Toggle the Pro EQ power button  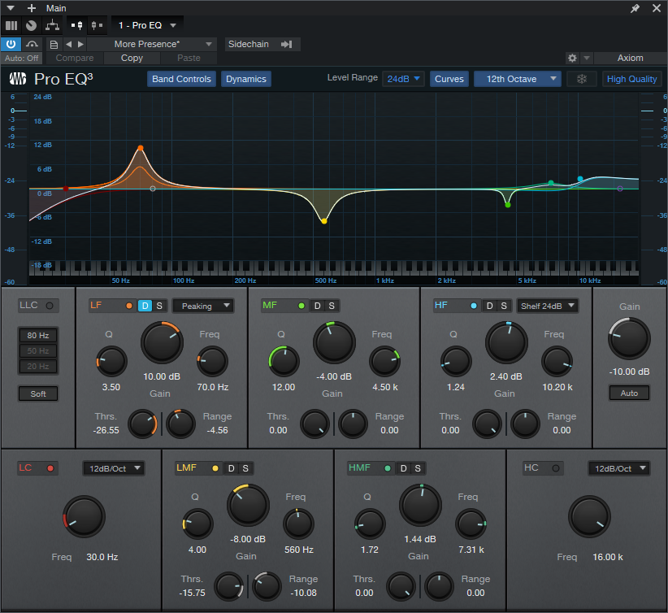11,44
